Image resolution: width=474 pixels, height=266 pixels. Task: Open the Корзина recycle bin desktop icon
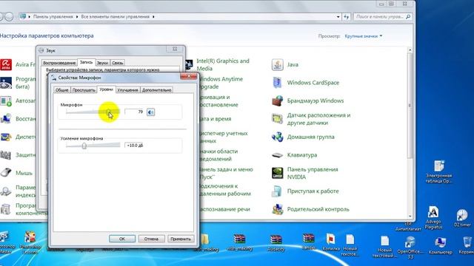[467, 245]
